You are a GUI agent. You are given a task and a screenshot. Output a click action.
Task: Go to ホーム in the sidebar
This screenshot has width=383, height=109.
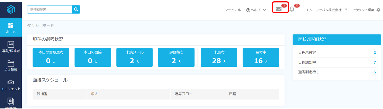11,28
